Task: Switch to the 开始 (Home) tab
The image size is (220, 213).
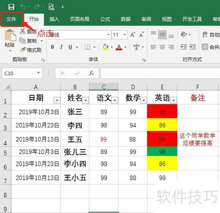Action: [x=34, y=19]
